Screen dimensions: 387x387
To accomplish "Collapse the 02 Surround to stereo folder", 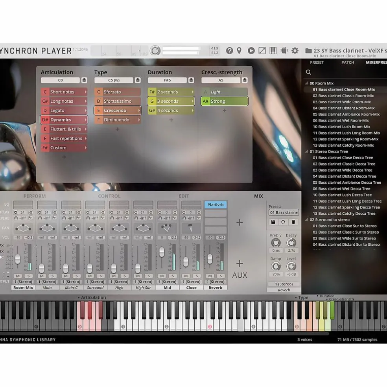I will coord(306,219).
